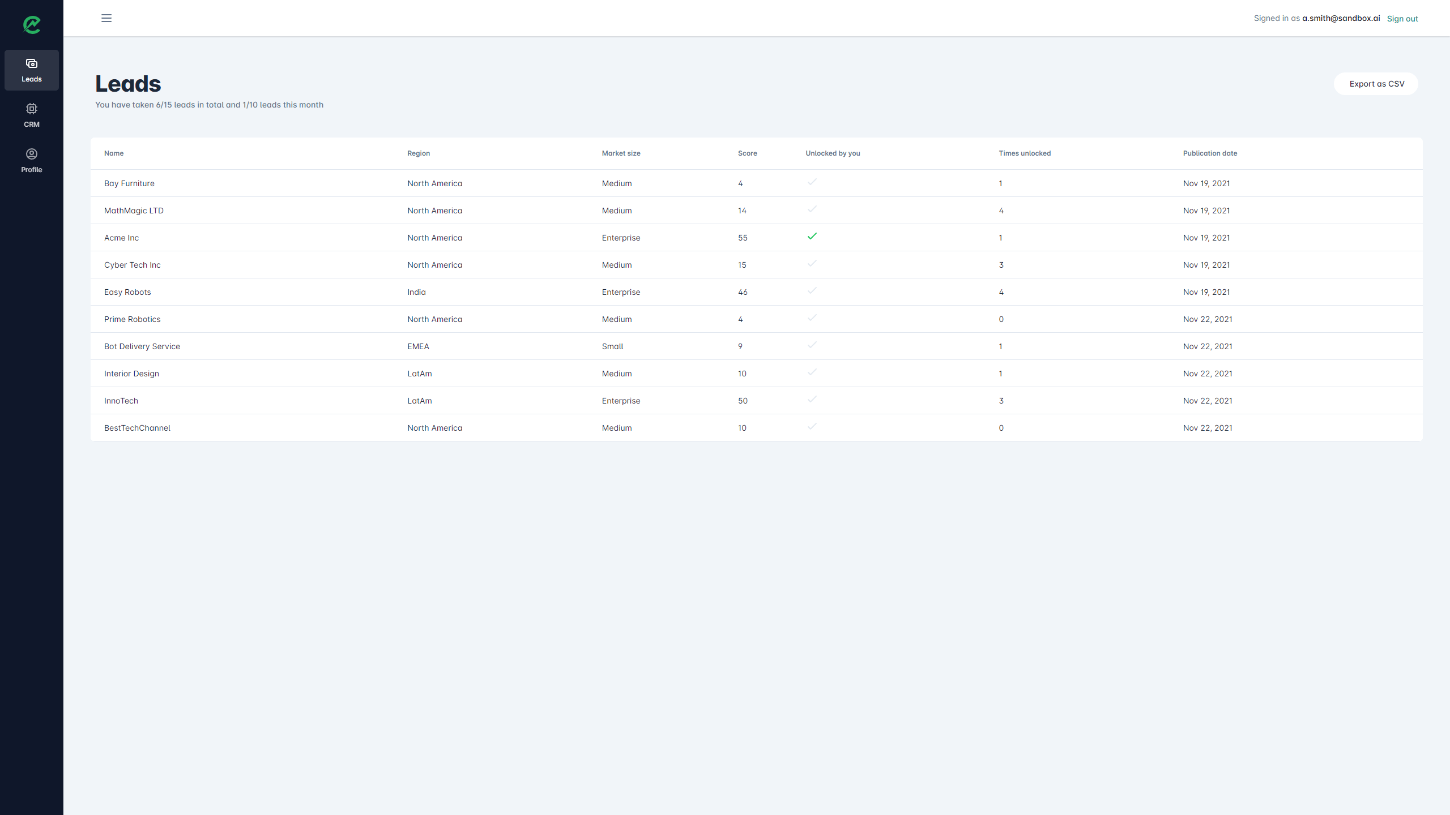Open the CRM sidebar section
Viewport: 1450px width, 815px height.
[x=32, y=115]
